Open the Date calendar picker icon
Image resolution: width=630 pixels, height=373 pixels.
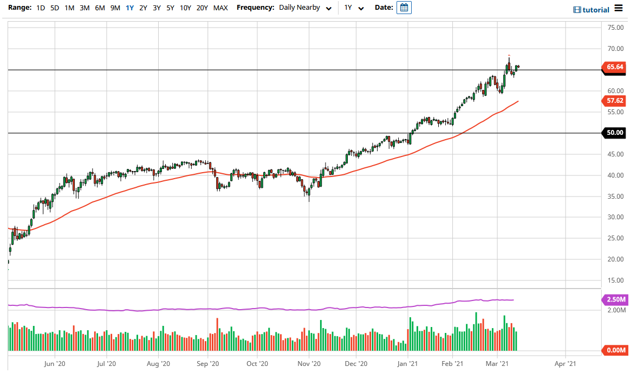(403, 8)
